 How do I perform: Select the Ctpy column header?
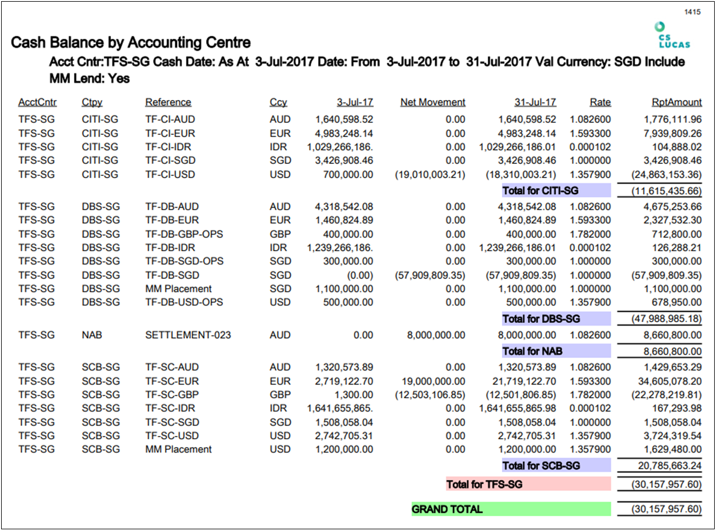92,102
